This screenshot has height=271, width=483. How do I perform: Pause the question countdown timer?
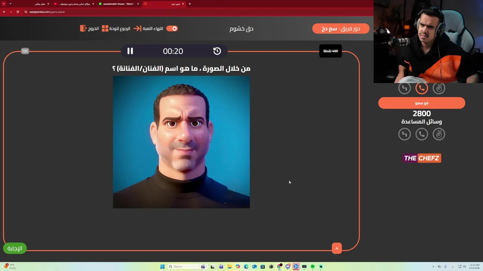pos(130,51)
